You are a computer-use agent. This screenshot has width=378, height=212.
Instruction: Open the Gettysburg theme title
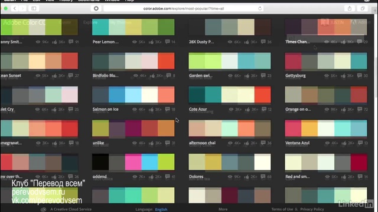tap(295, 75)
